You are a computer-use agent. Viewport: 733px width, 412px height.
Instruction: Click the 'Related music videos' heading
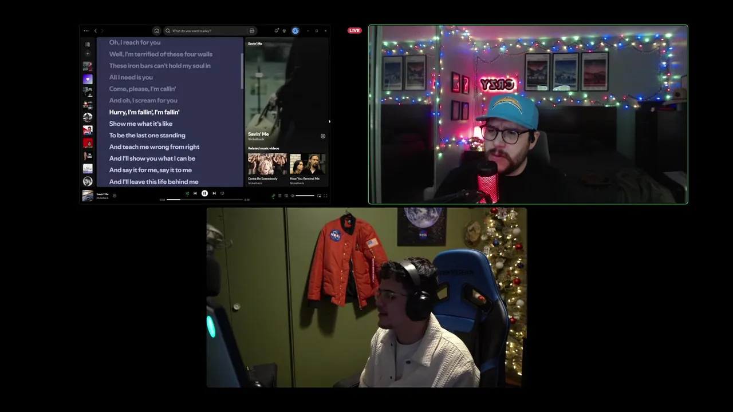pos(263,148)
